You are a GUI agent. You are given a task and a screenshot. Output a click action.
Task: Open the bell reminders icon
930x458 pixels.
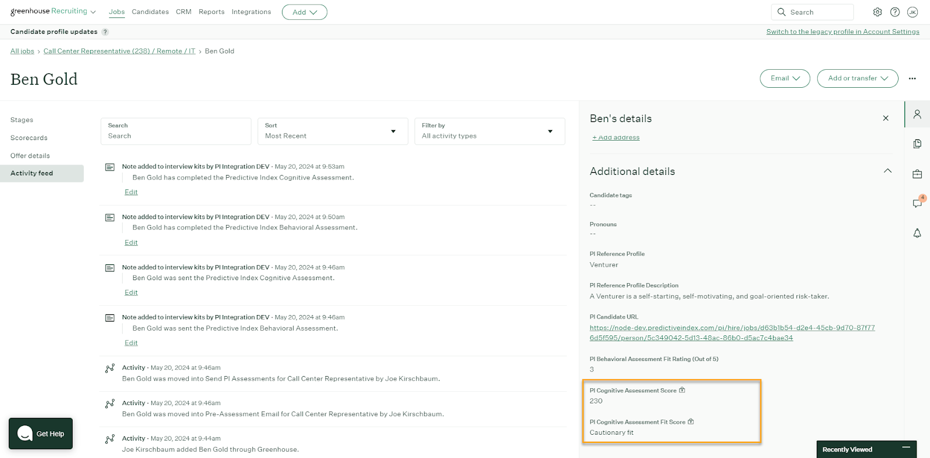tap(917, 233)
